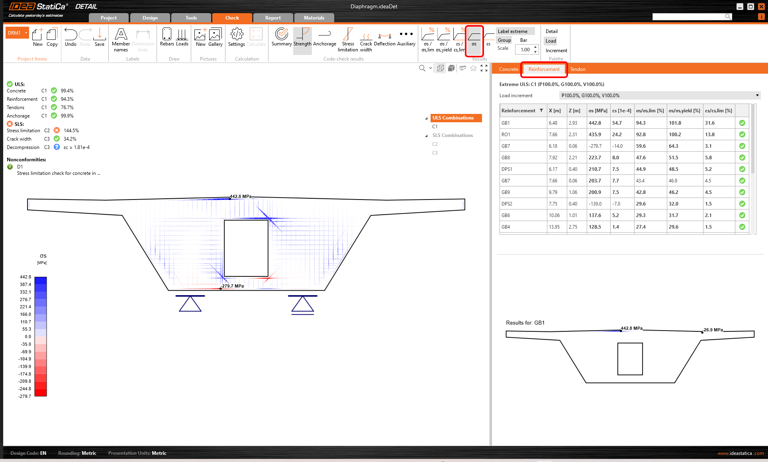Toggle the Label extreme option
The image size is (768, 462).
point(513,31)
